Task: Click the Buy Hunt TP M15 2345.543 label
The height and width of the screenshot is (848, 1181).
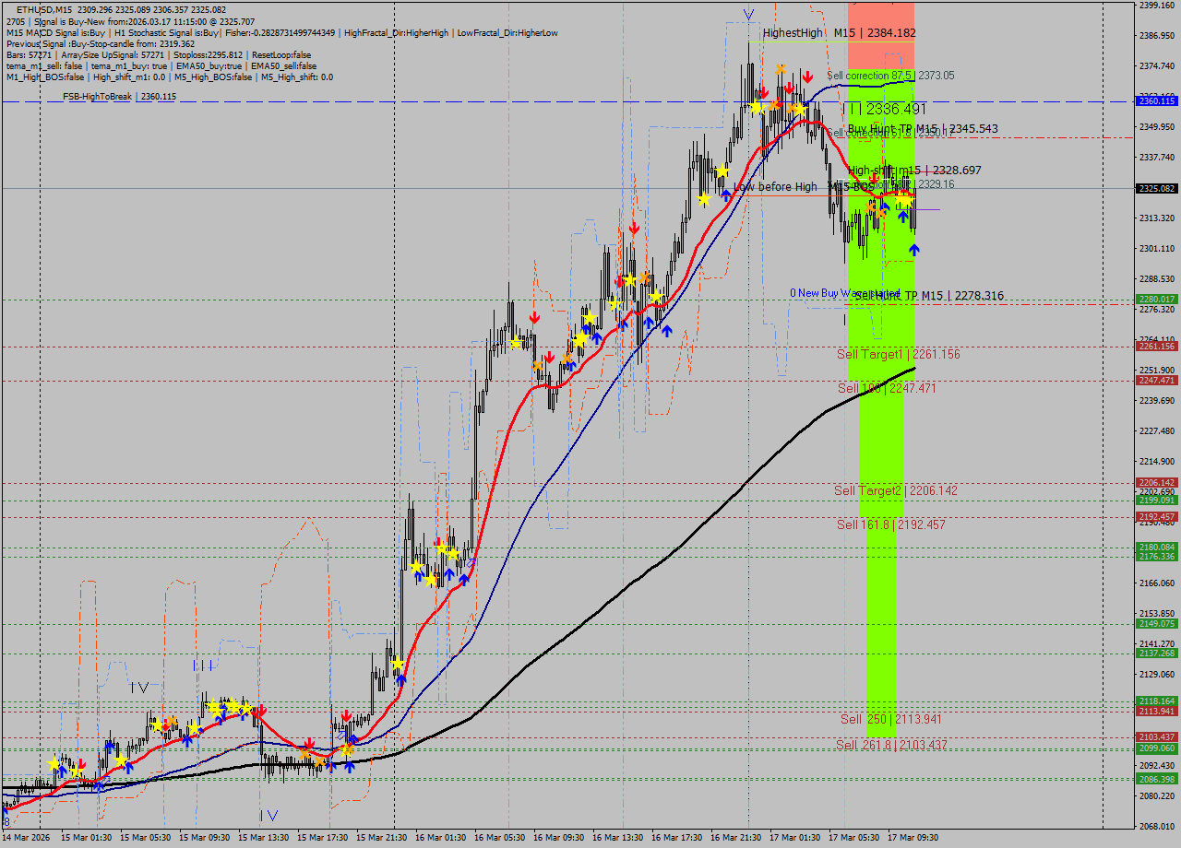Action: (x=923, y=129)
